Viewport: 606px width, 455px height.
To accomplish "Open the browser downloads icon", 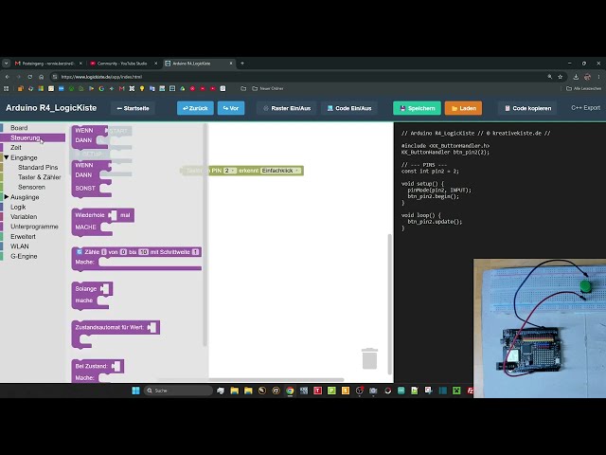I will click(576, 77).
